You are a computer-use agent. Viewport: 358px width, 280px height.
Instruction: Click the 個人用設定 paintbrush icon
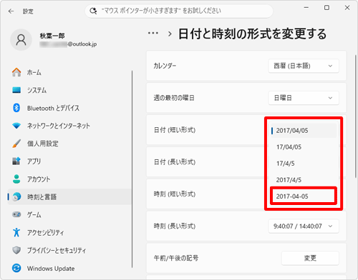click(x=16, y=144)
